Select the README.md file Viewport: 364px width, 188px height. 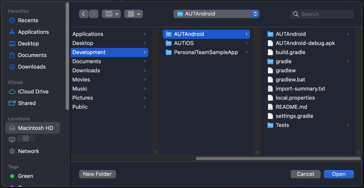291,107
